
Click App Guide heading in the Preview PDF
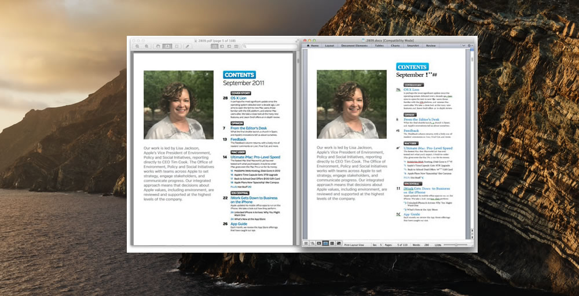[x=239, y=224]
